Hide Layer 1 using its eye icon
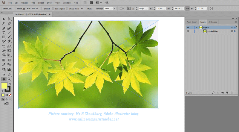Screen dimensions: 239x132 coord(188,27)
